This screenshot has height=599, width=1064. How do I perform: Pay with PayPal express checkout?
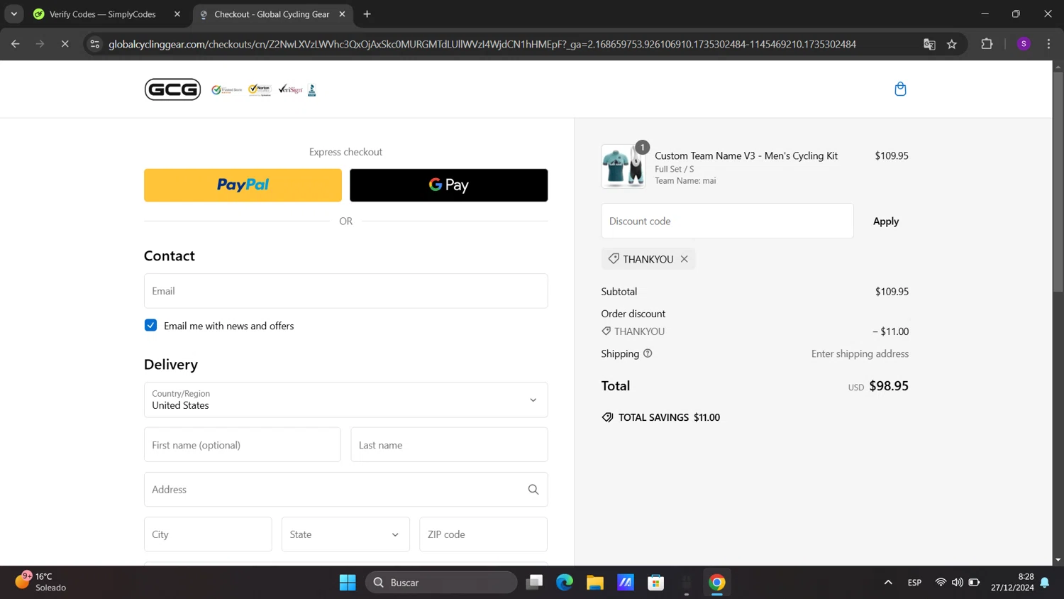[x=243, y=185]
